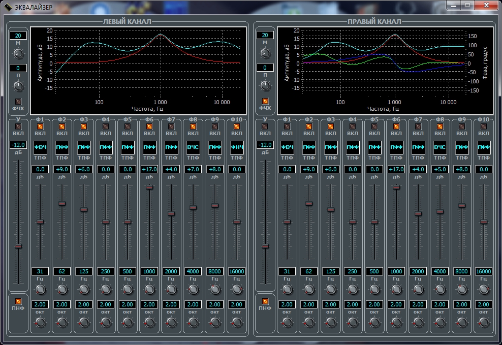The height and width of the screenshot is (345, 502).
Task: Click the У level slider handle, right channel
Action: [x=265, y=246]
